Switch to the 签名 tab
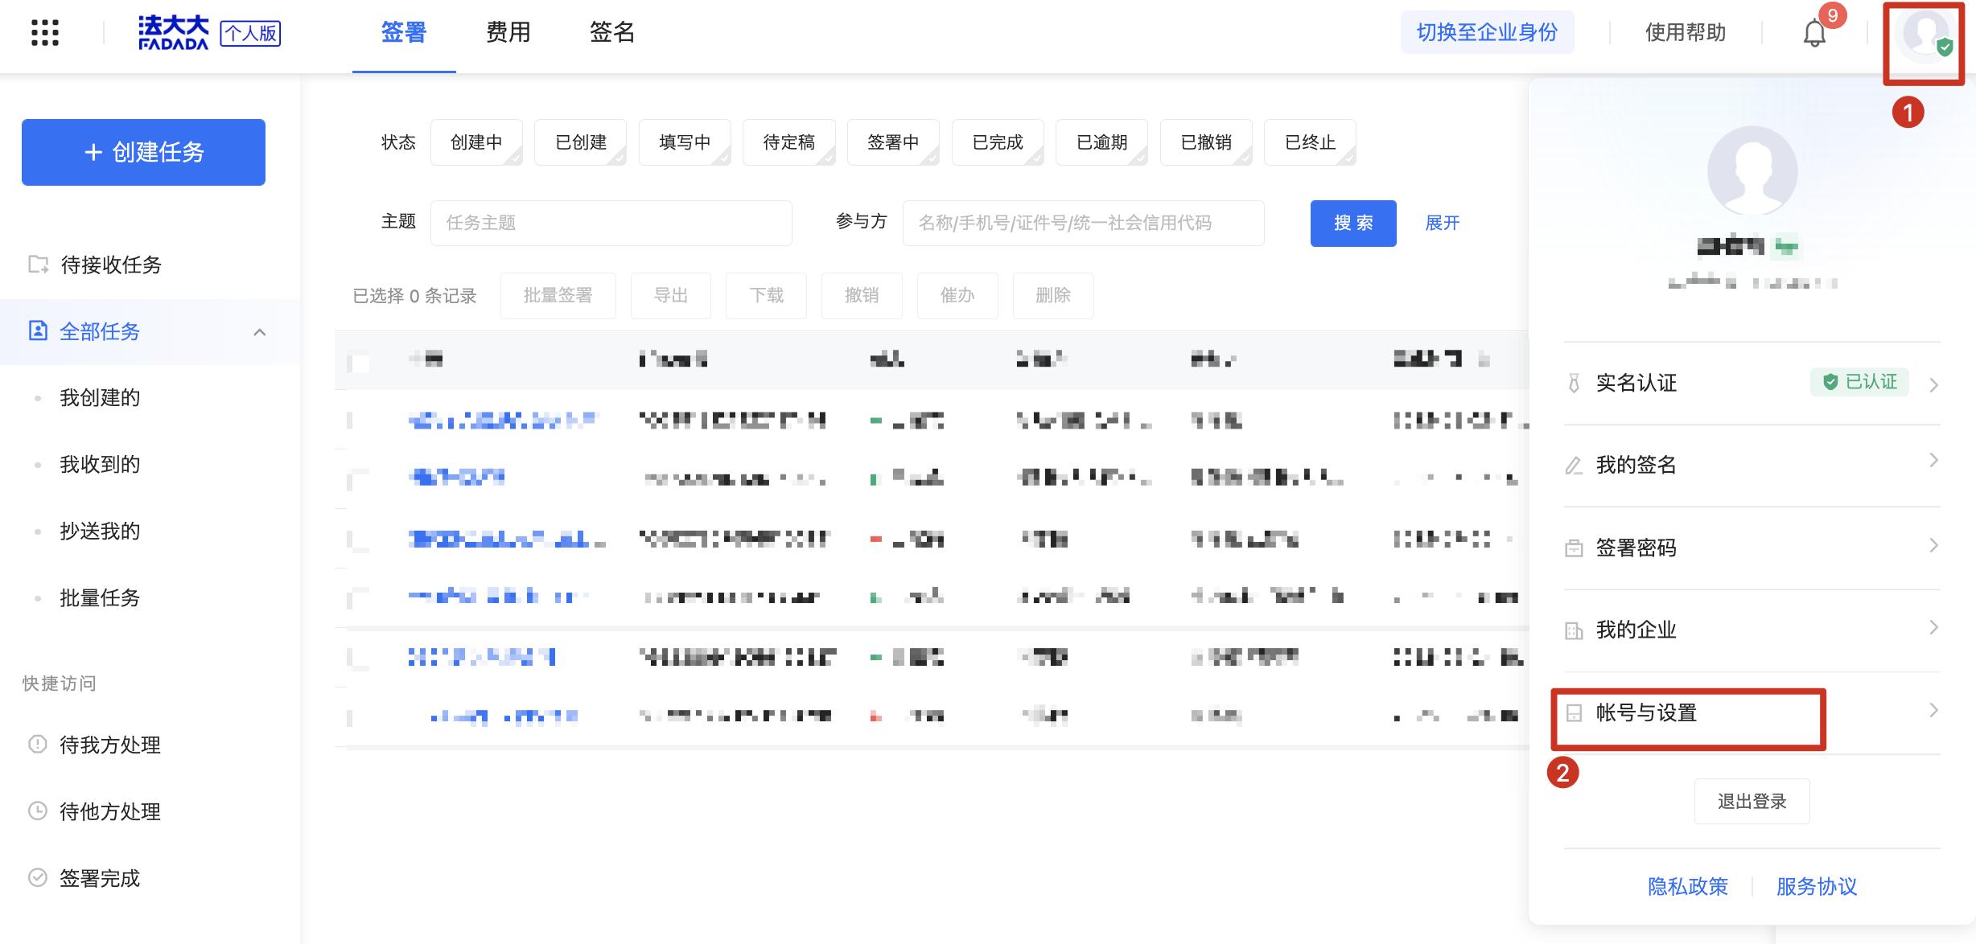The height and width of the screenshot is (944, 1976). [611, 33]
